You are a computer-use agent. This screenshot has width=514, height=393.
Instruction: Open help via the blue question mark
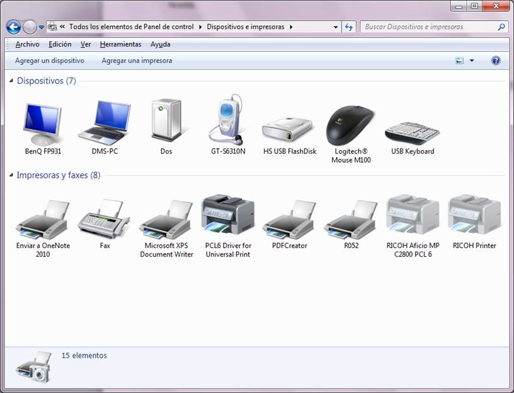pyautogui.click(x=496, y=61)
